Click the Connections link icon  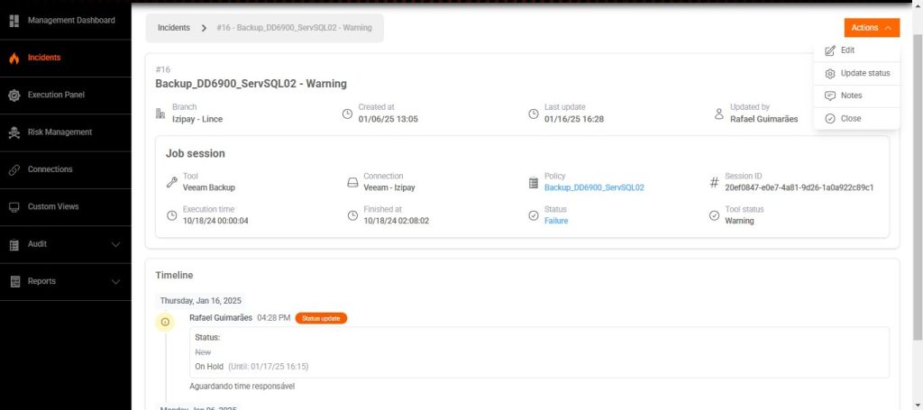14,169
